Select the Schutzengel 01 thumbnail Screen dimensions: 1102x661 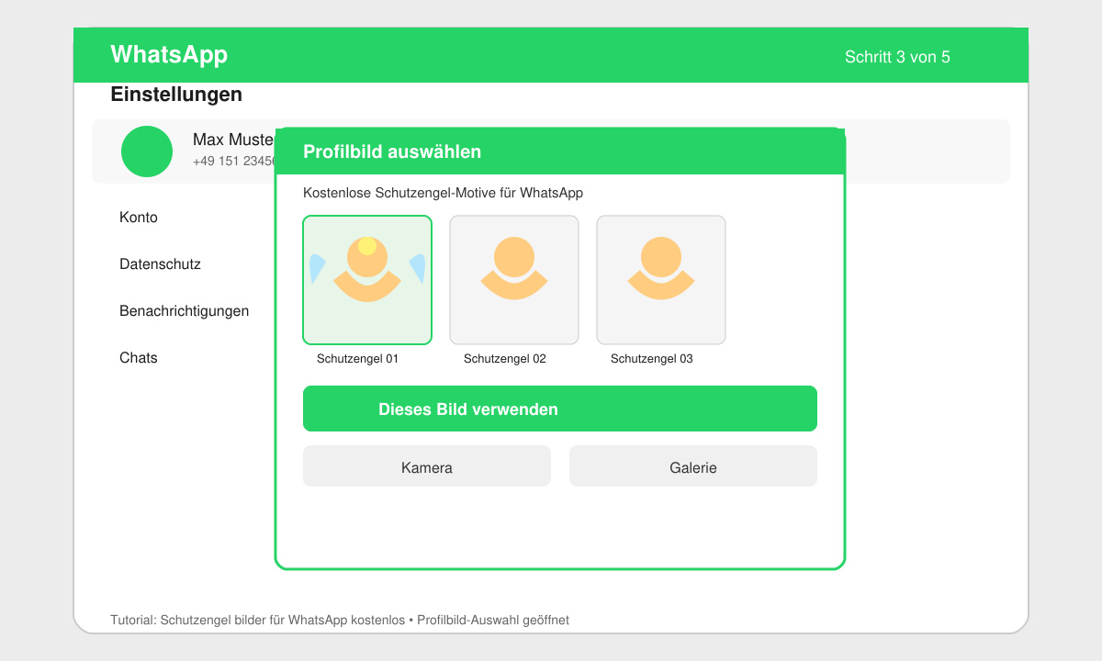pyautogui.click(x=367, y=280)
